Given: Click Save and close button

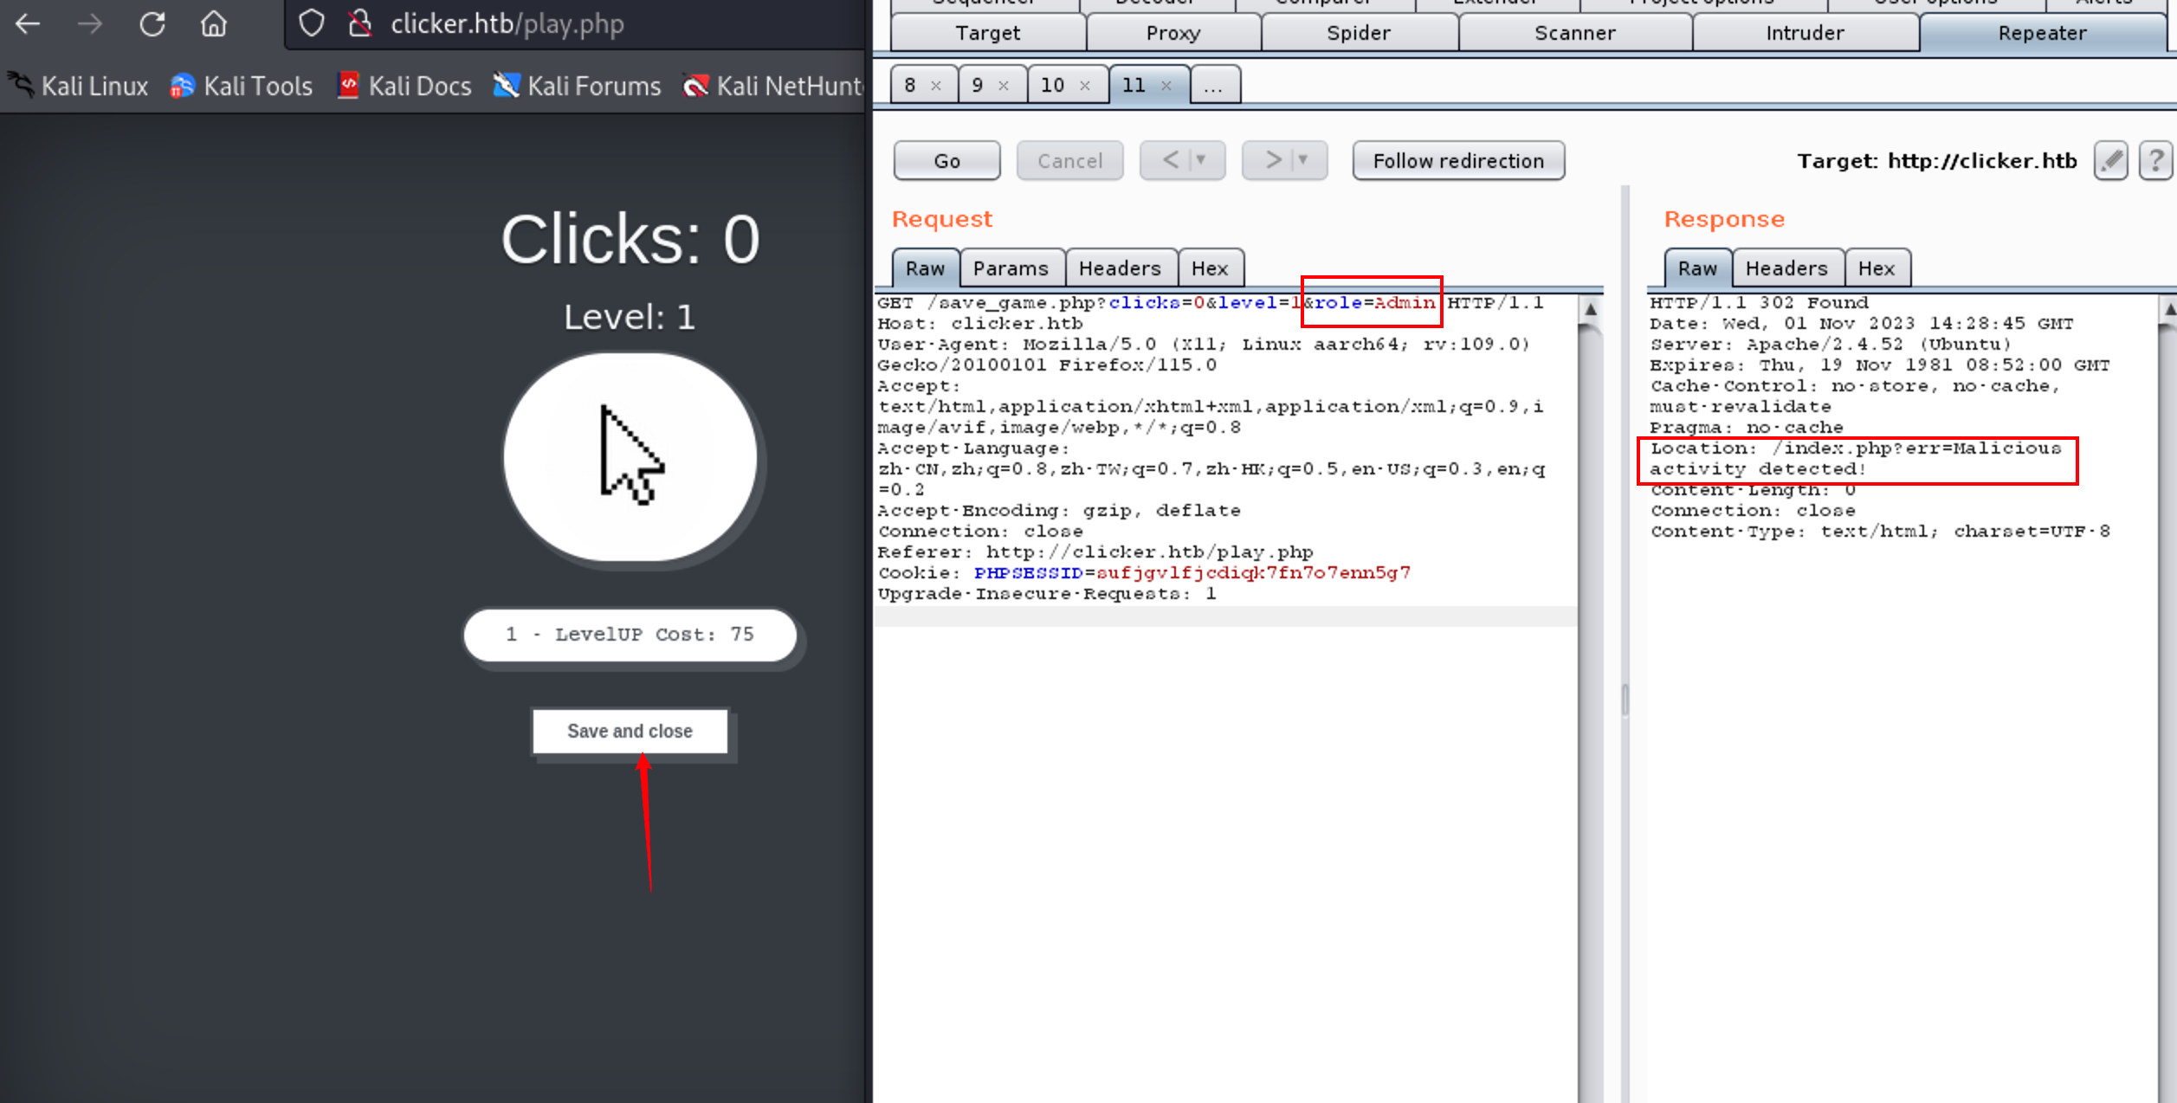Looking at the screenshot, I should [x=630, y=731].
